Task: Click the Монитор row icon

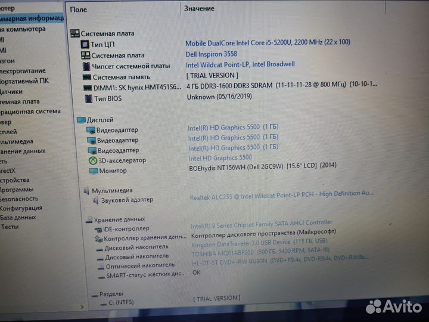Action: click(x=94, y=171)
